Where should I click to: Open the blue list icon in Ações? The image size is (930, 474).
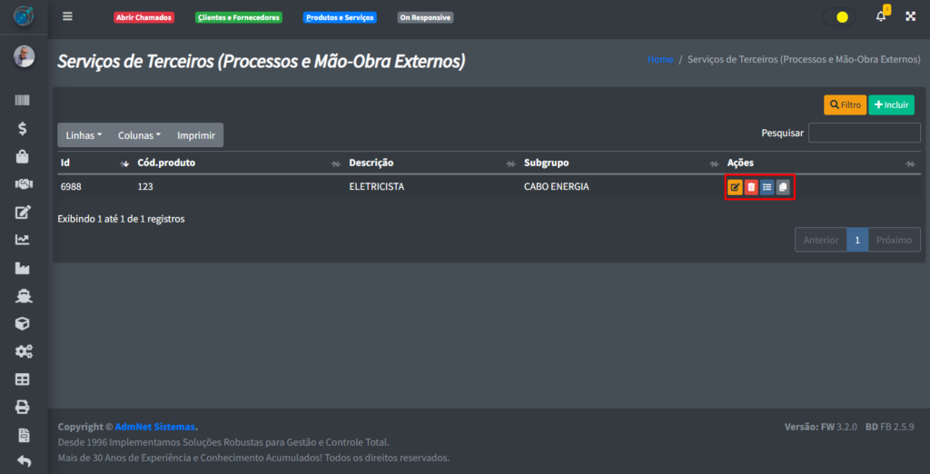pyautogui.click(x=767, y=187)
